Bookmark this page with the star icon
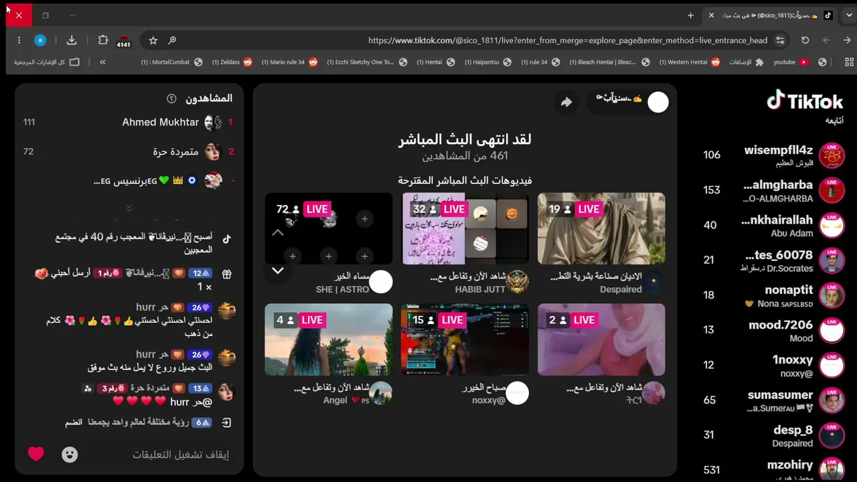Viewport: 857px width, 482px height. (x=153, y=40)
